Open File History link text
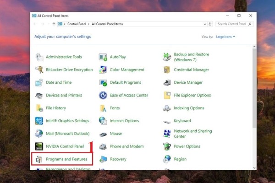 tap(56, 108)
